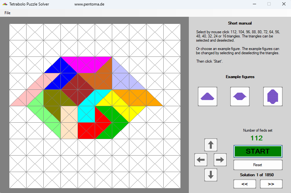Select the rightmost octagon example figure
Screen dimensions: 291x193
tap(273, 96)
